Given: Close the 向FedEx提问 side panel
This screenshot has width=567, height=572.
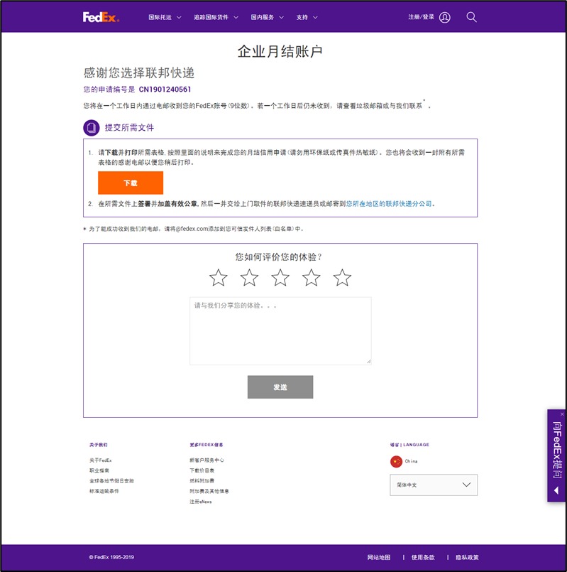Looking at the screenshot, I should [x=562, y=414].
